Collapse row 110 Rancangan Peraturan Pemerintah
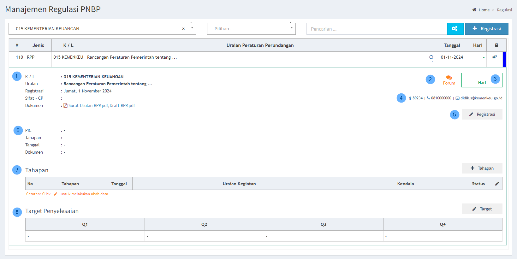This screenshot has height=259, width=517. click(x=132, y=57)
